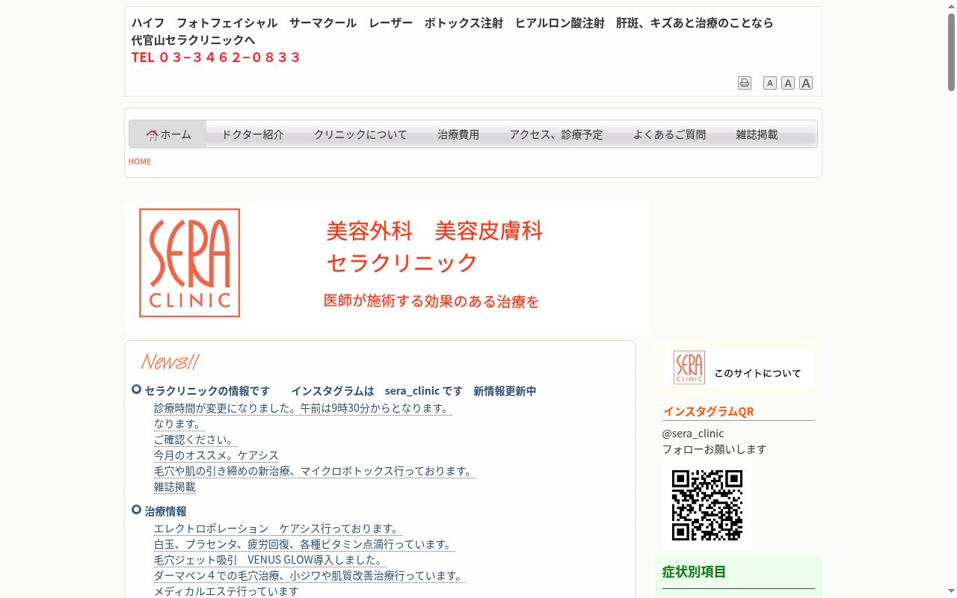Screen dimensions: 957x598
Task: Open the ダーマペン４ treatment link
Action: pyautogui.click(x=310, y=576)
